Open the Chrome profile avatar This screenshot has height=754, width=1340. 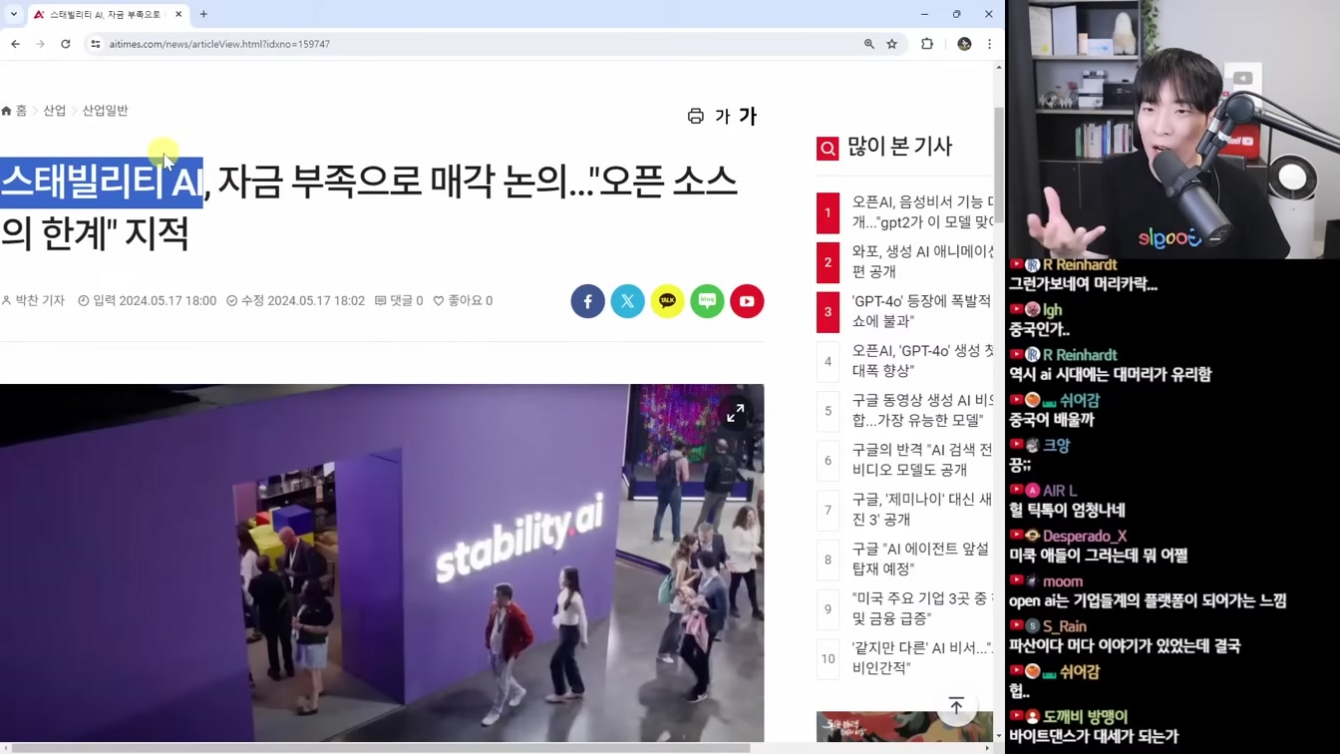(964, 44)
